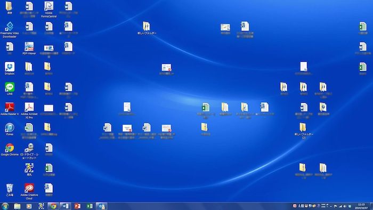Image resolution: width=373 pixels, height=210 pixels.
Task: Click the IME input mode A indicator
Action: point(299,206)
